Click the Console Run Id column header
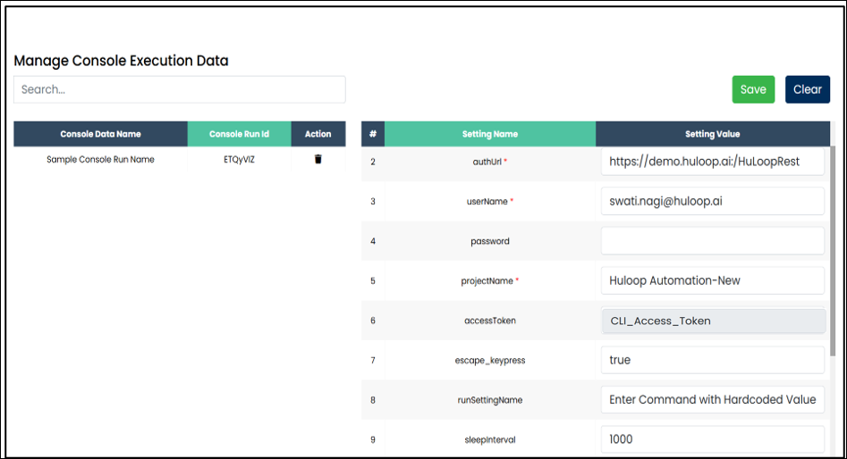847x459 pixels. pos(239,134)
